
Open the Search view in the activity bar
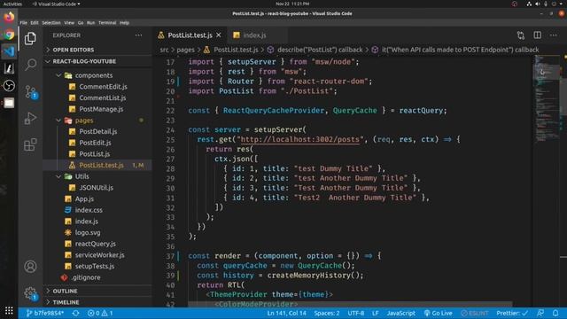point(30,65)
